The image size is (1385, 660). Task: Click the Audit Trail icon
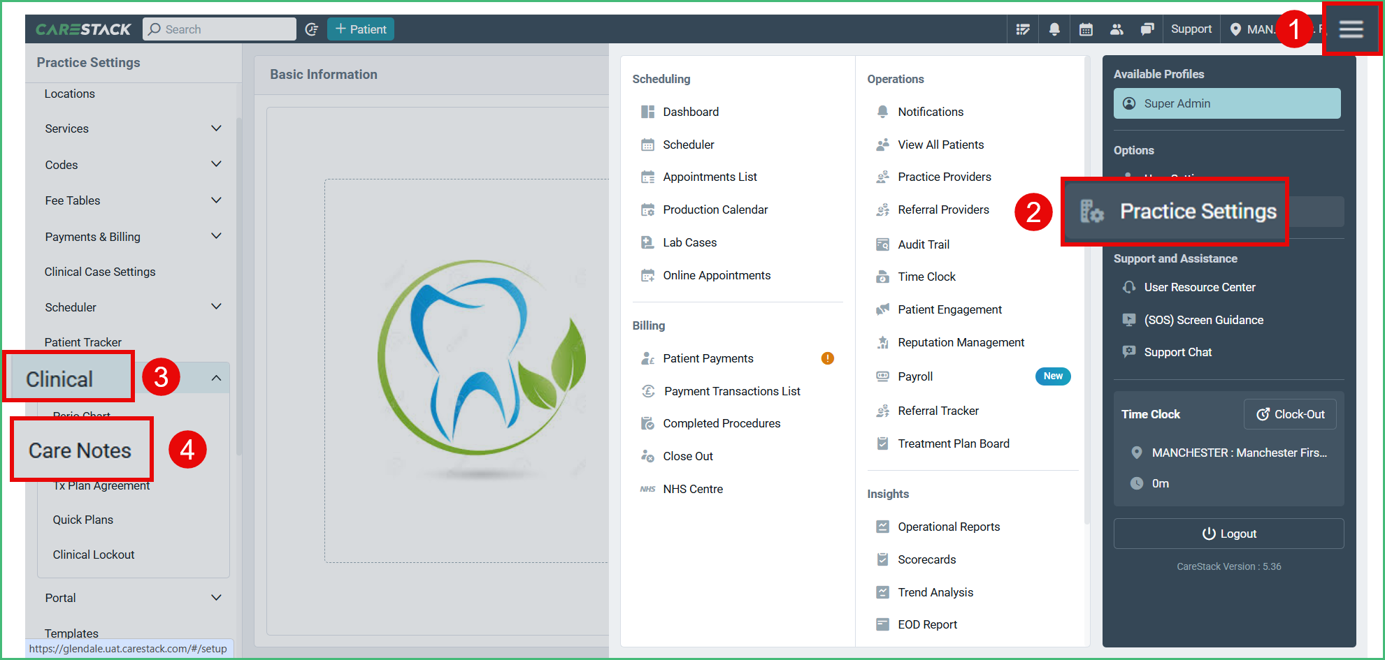click(x=883, y=244)
